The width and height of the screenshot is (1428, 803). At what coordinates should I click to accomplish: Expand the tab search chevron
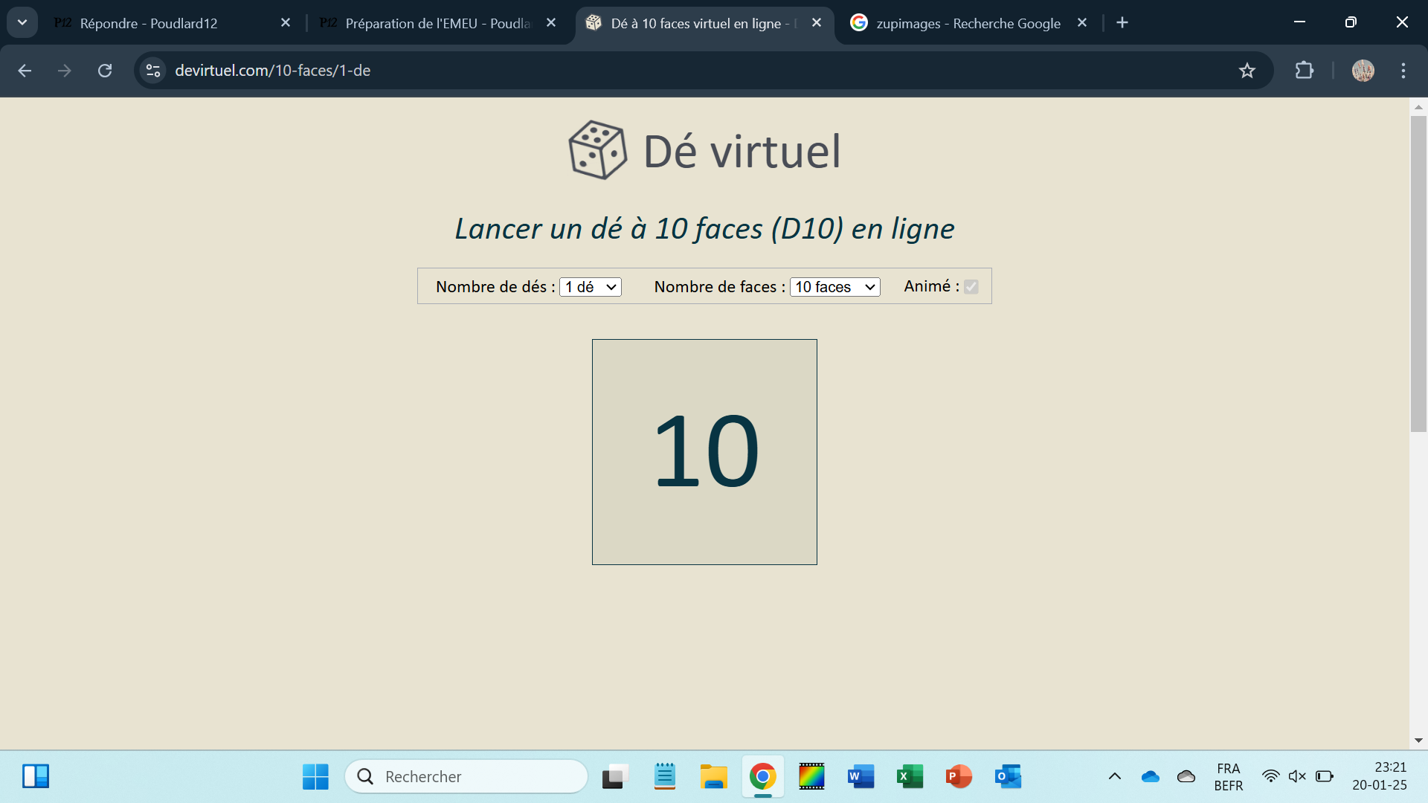point(22,22)
